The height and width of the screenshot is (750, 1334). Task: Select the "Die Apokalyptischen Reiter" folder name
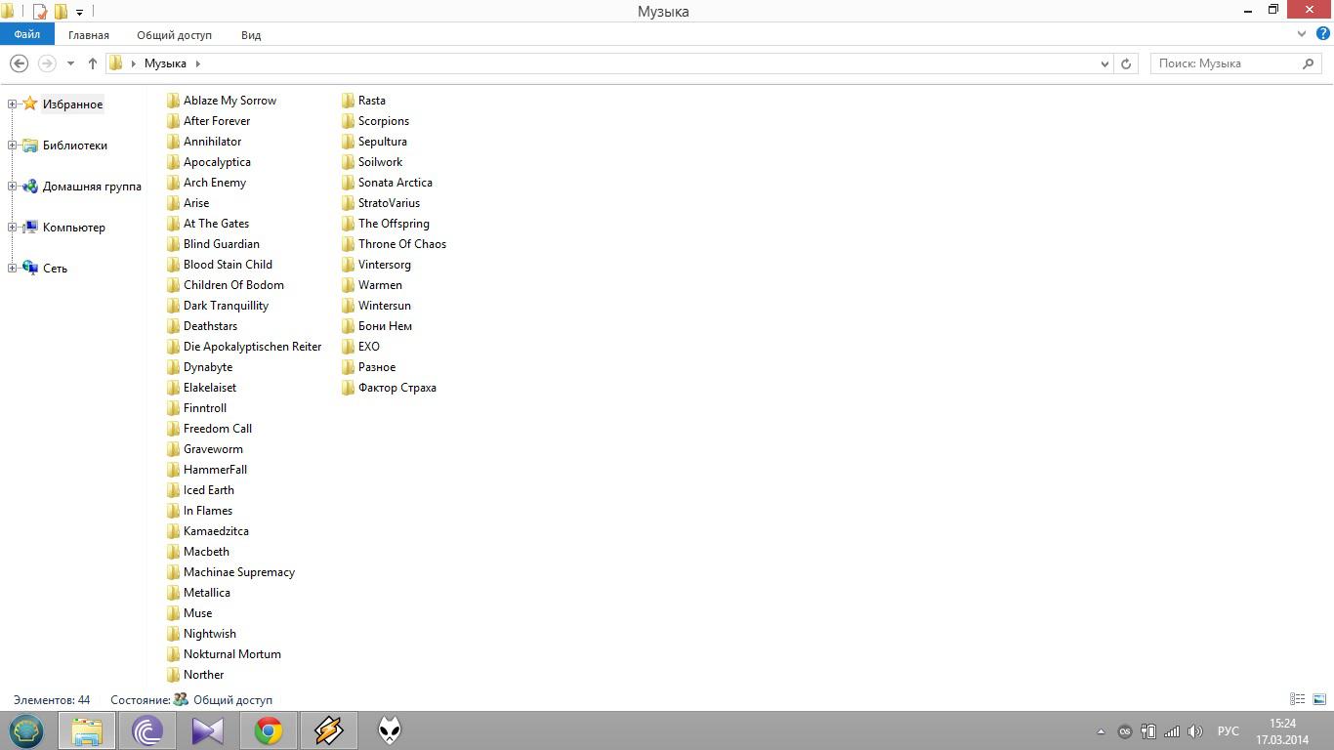[x=252, y=347]
